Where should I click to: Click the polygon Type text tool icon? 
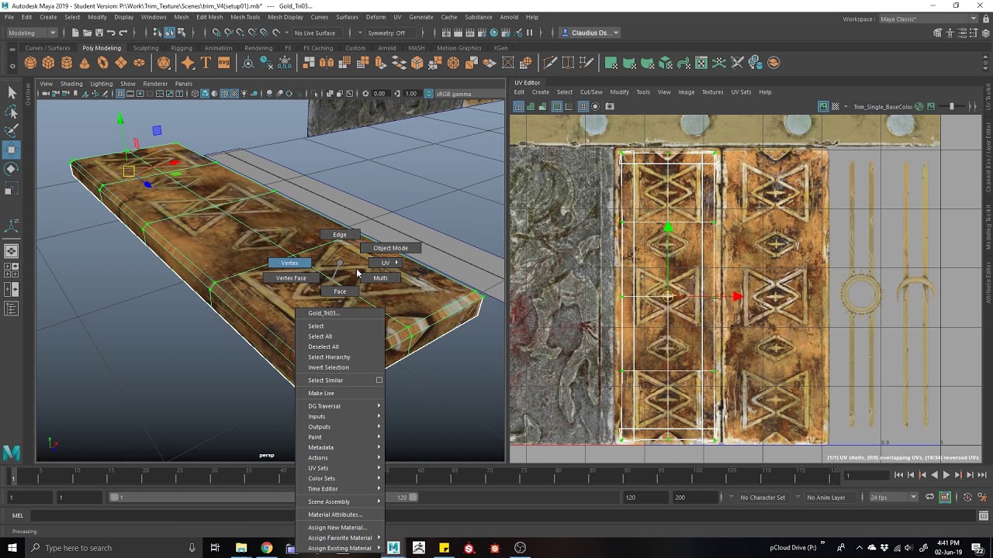(x=206, y=63)
